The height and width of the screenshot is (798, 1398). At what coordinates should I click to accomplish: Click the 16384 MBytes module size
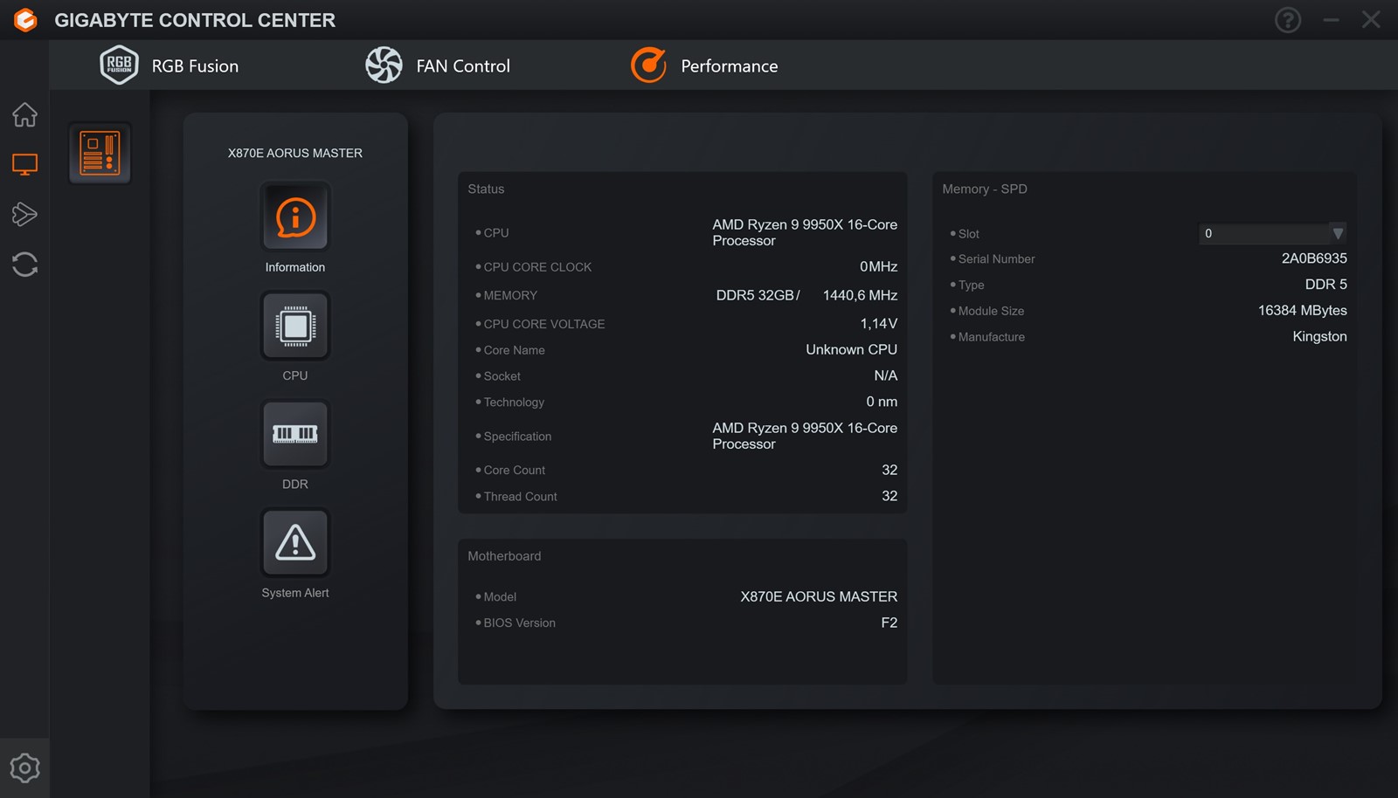click(1302, 311)
